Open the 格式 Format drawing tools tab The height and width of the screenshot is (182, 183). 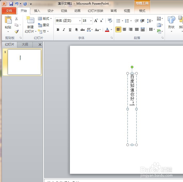142,11
